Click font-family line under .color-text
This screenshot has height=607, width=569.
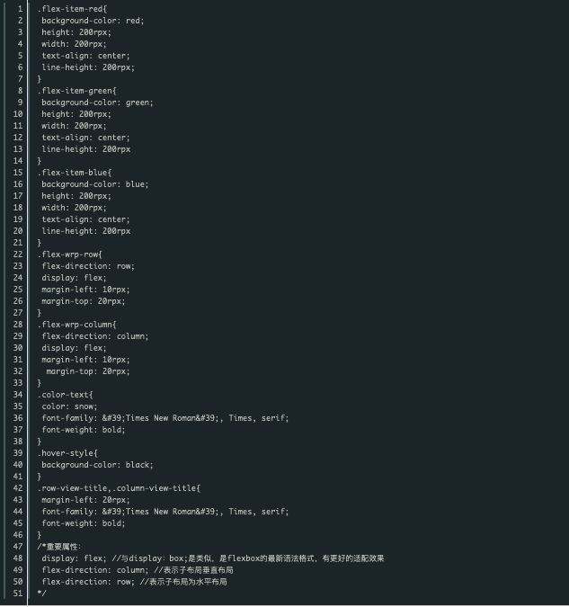(x=165, y=417)
